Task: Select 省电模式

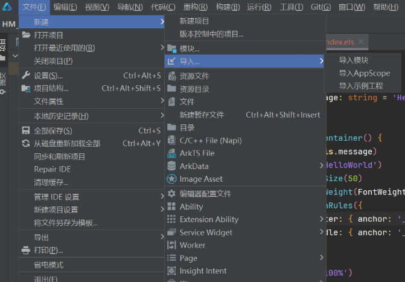Action: (x=91, y=264)
